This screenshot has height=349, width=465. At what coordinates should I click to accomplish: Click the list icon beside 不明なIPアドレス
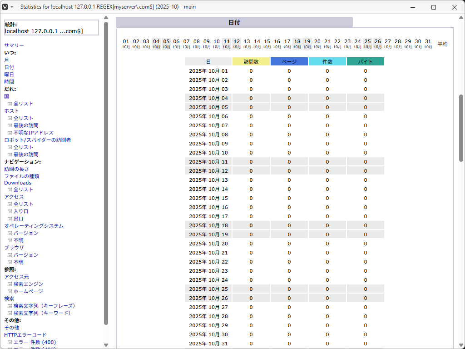click(x=10, y=133)
